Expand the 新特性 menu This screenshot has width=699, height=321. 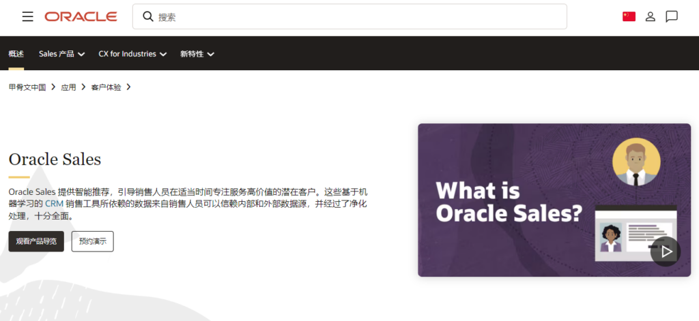197,54
